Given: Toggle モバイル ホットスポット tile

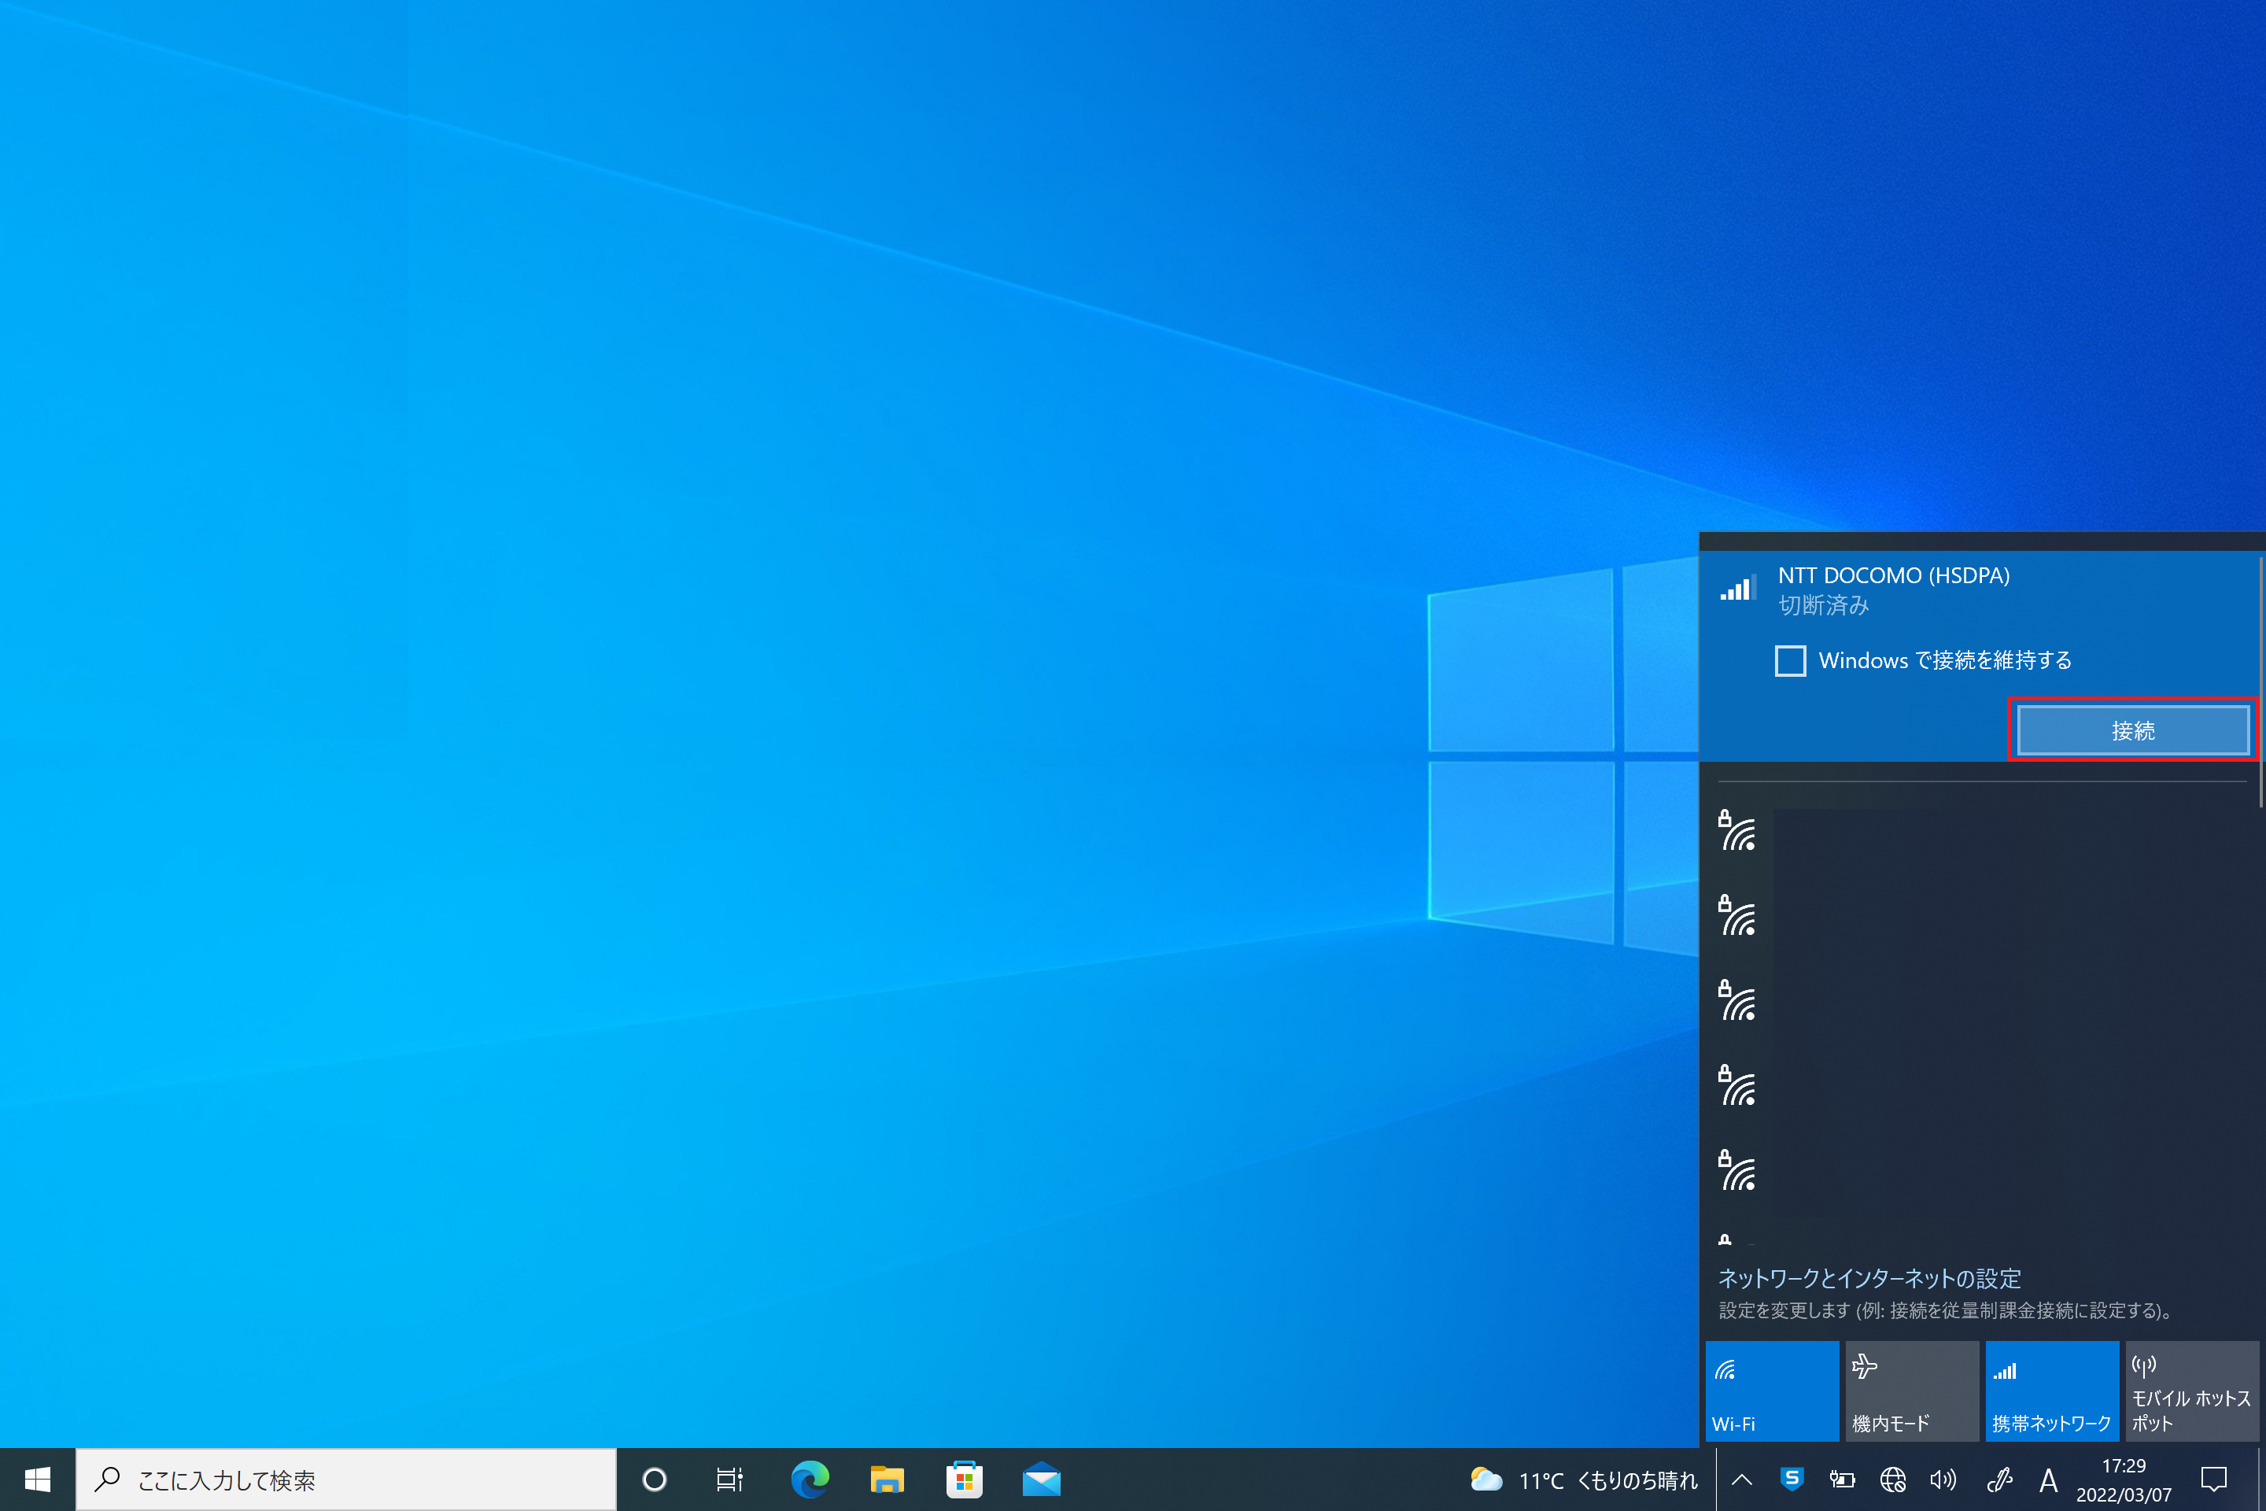Looking at the screenshot, I should [x=2192, y=1391].
